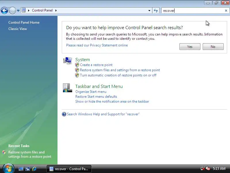Minimize the Control Panel window
The width and height of the screenshot is (230, 173).
tap(208, 3)
